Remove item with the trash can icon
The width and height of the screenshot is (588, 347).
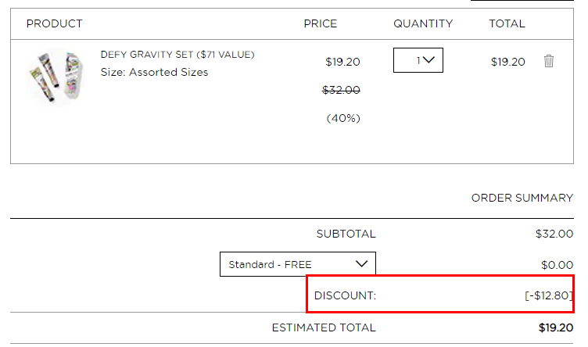point(549,61)
